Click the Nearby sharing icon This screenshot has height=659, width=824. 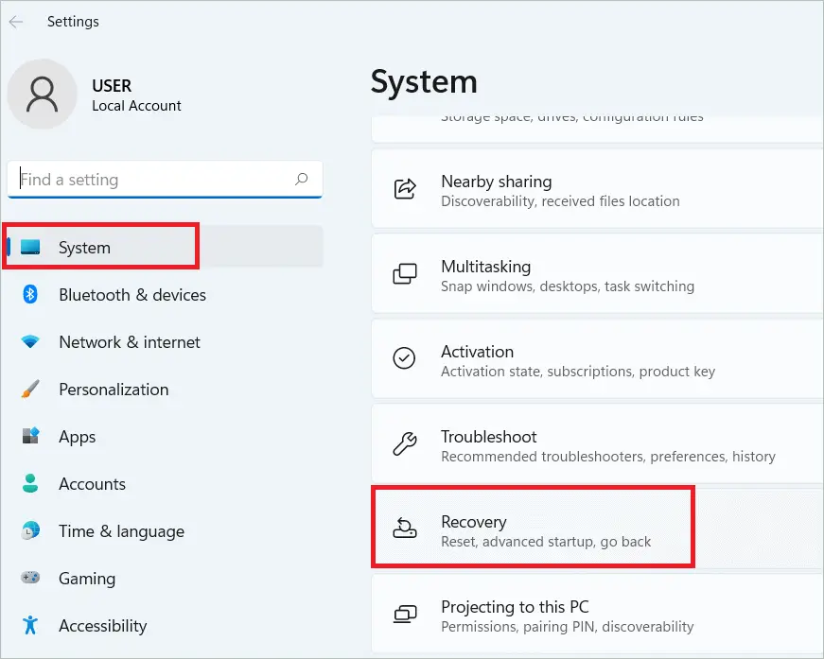[405, 189]
